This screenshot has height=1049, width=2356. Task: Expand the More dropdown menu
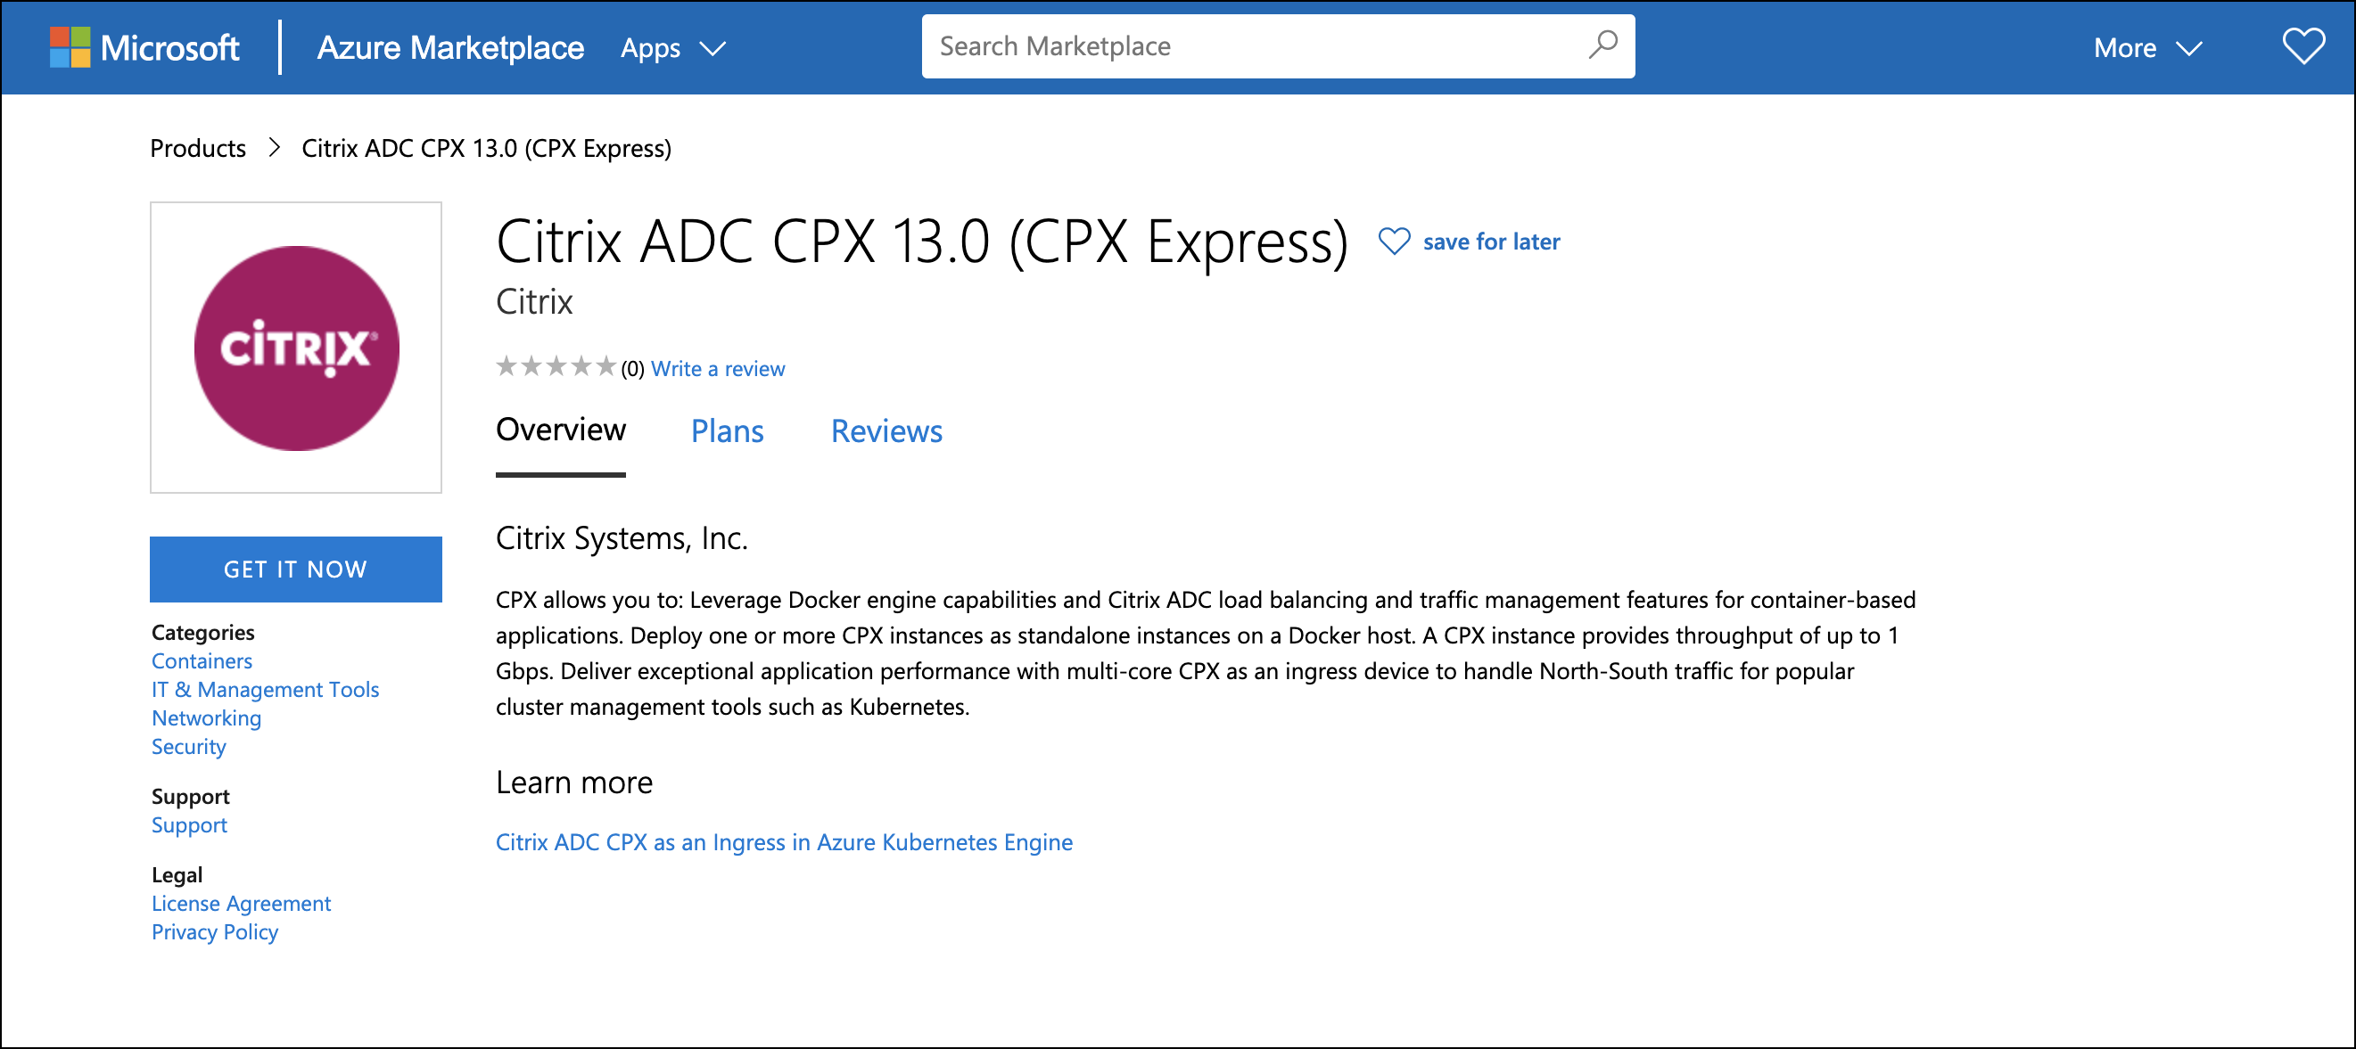2147,47
